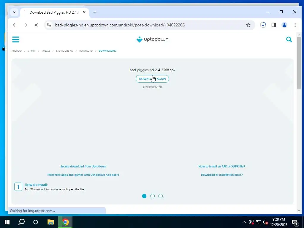Open the Chrome profile avatar
This screenshot has width=304, height=228.
pos(284,25)
